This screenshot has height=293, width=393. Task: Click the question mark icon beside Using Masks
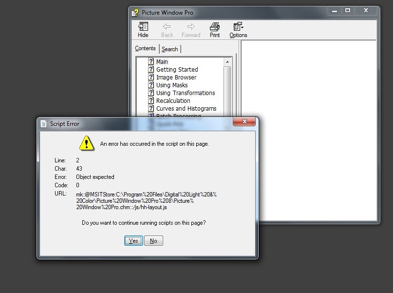click(151, 85)
